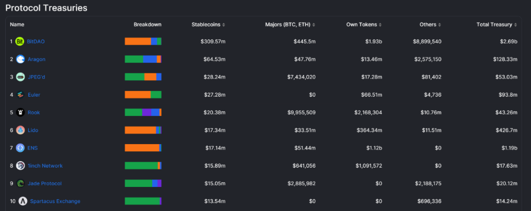Open the Aragon protocol link

click(36, 59)
